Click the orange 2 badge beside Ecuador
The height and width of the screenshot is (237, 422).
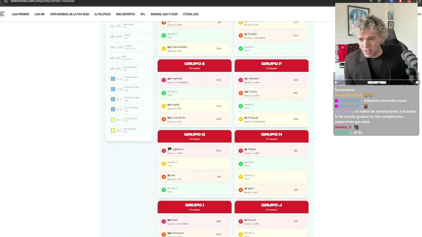pyautogui.click(x=241, y=35)
